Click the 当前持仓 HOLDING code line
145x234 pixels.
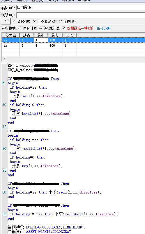click(46, 227)
